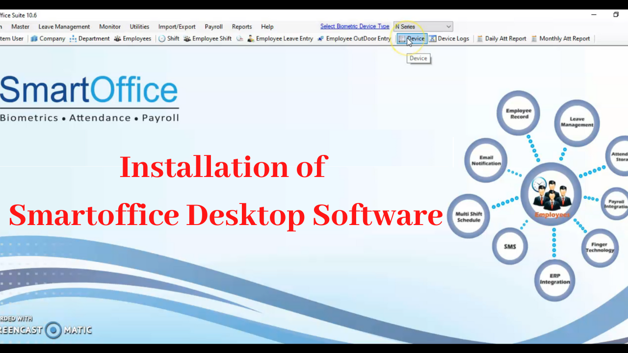Open the Payroll menu
Viewport: 628px width, 353px height.
tap(213, 26)
